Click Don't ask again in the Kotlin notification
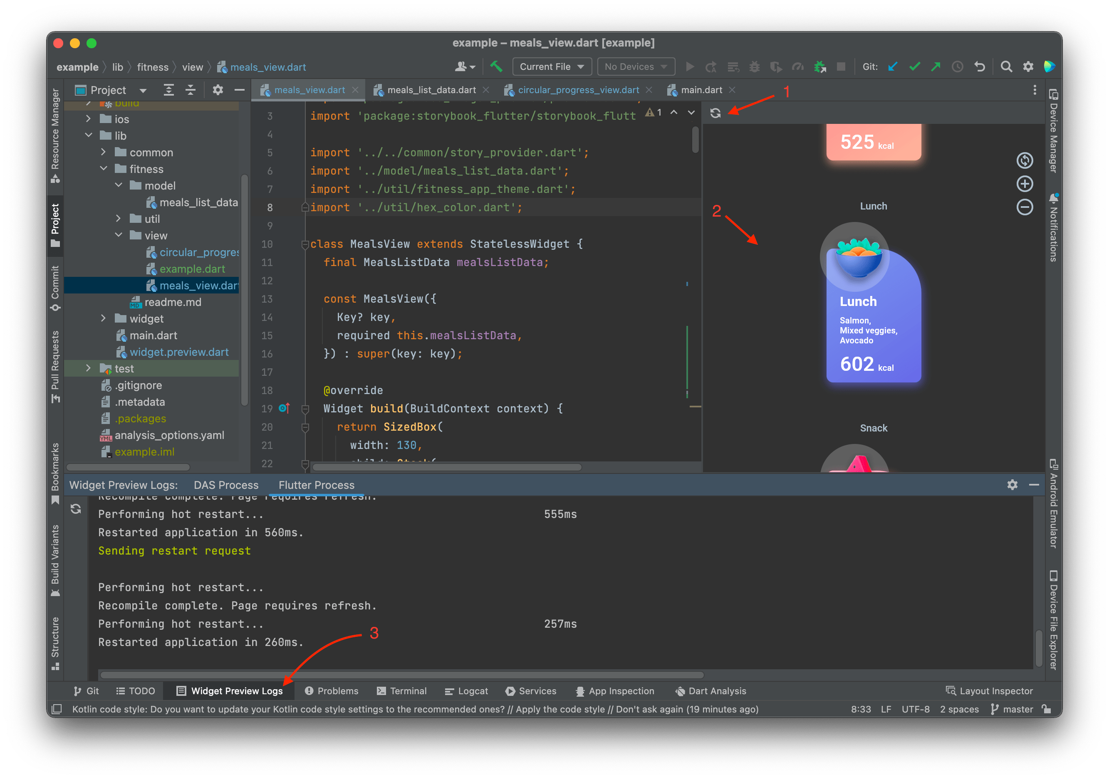The image size is (1109, 779). [x=649, y=709]
